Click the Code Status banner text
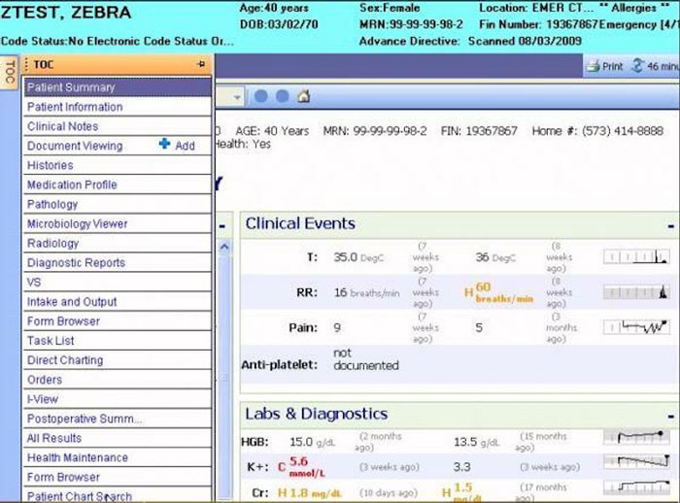Viewport: 680px width, 503px height. (118, 41)
